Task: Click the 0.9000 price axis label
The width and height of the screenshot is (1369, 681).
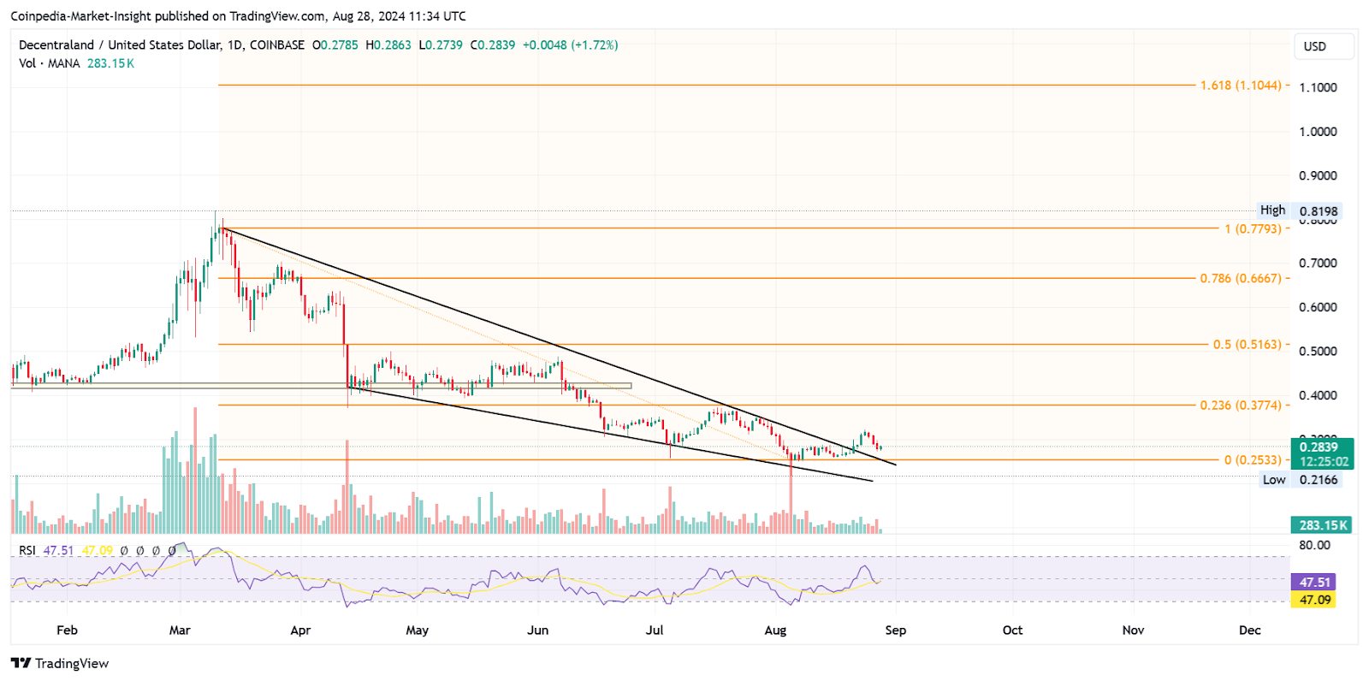Action: coord(1318,175)
